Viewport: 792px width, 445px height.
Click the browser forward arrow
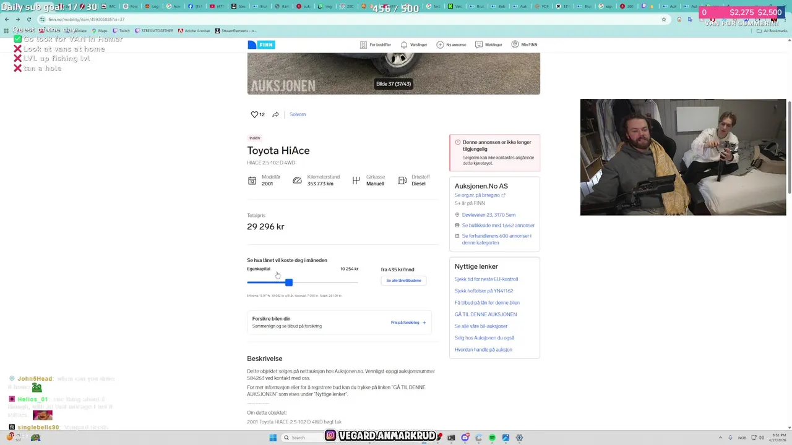point(18,19)
